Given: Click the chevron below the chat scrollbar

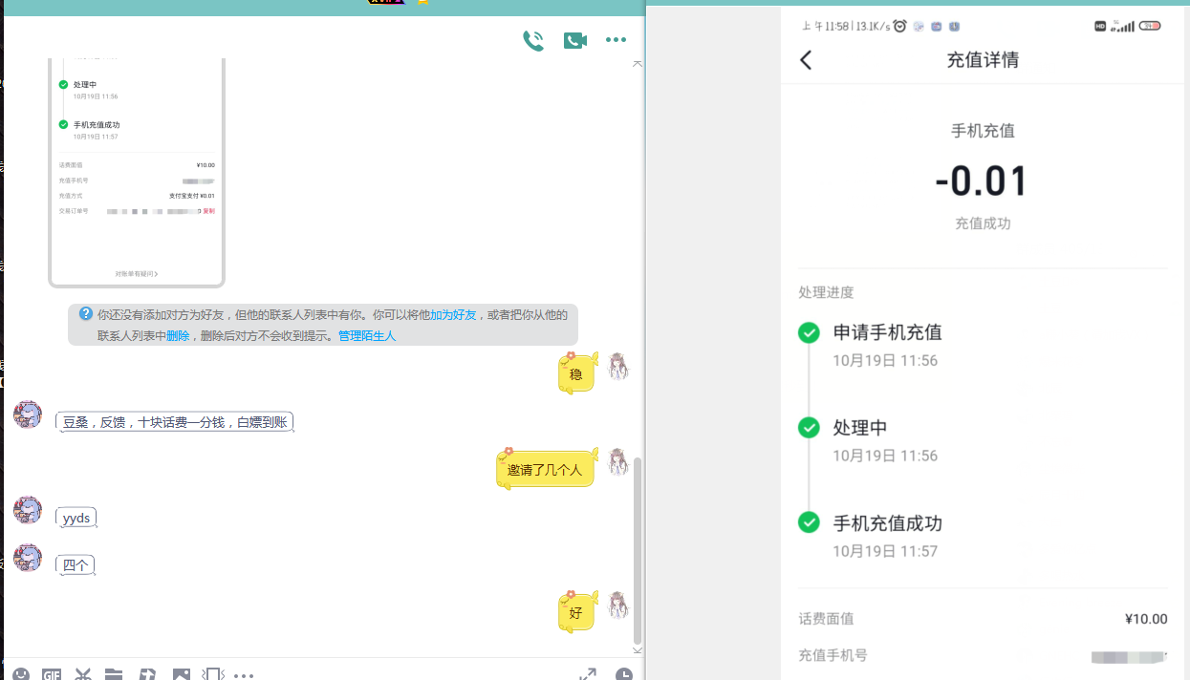Looking at the screenshot, I should pos(636,650).
